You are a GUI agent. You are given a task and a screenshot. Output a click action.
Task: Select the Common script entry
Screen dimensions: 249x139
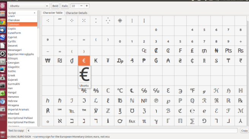click(x=22, y=24)
